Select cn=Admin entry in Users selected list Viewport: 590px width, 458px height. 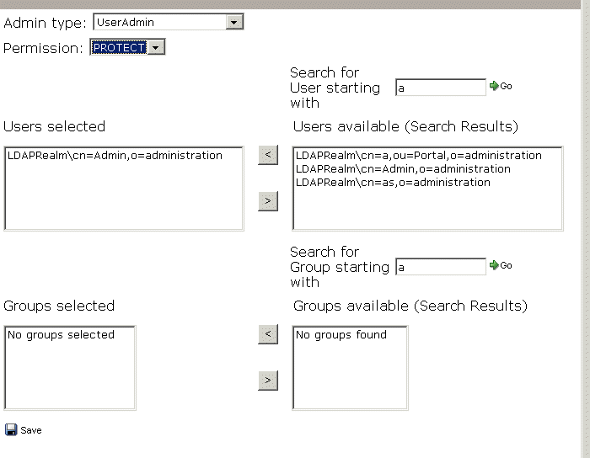pyautogui.click(x=115, y=156)
